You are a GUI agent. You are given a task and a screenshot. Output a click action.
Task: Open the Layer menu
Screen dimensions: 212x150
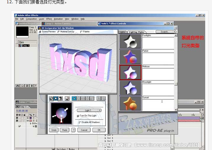click(41, 19)
